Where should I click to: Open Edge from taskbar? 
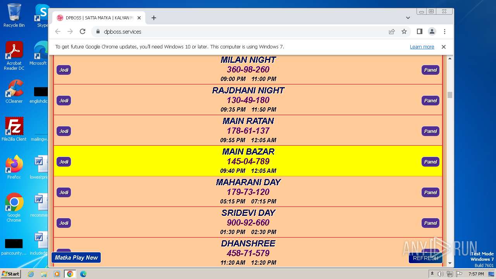coord(83,274)
